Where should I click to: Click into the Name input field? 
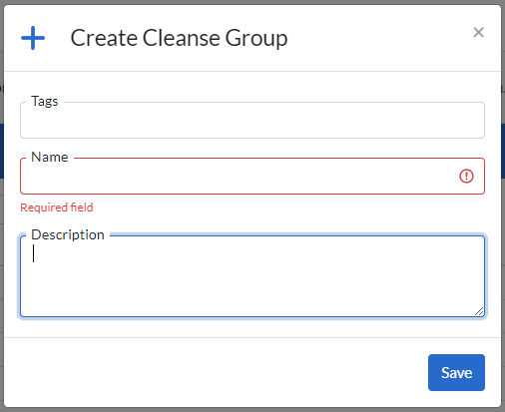coord(252,176)
